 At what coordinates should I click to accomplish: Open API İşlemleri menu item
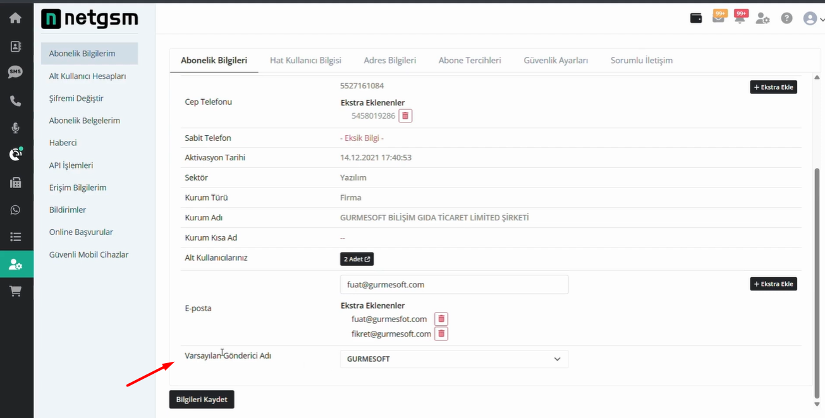coord(71,165)
